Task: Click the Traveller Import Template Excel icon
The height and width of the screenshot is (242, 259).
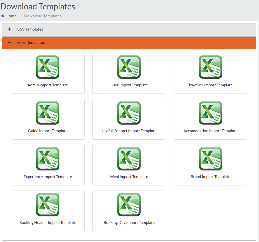Action: (x=211, y=67)
